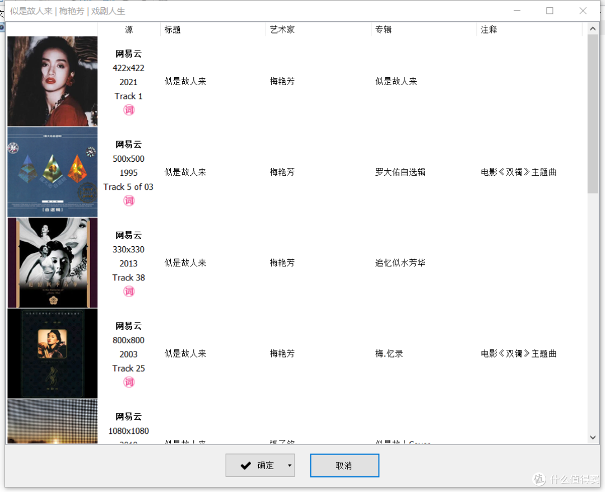Sort by the 艺术家 column header
The width and height of the screenshot is (605, 492).
[318, 29]
